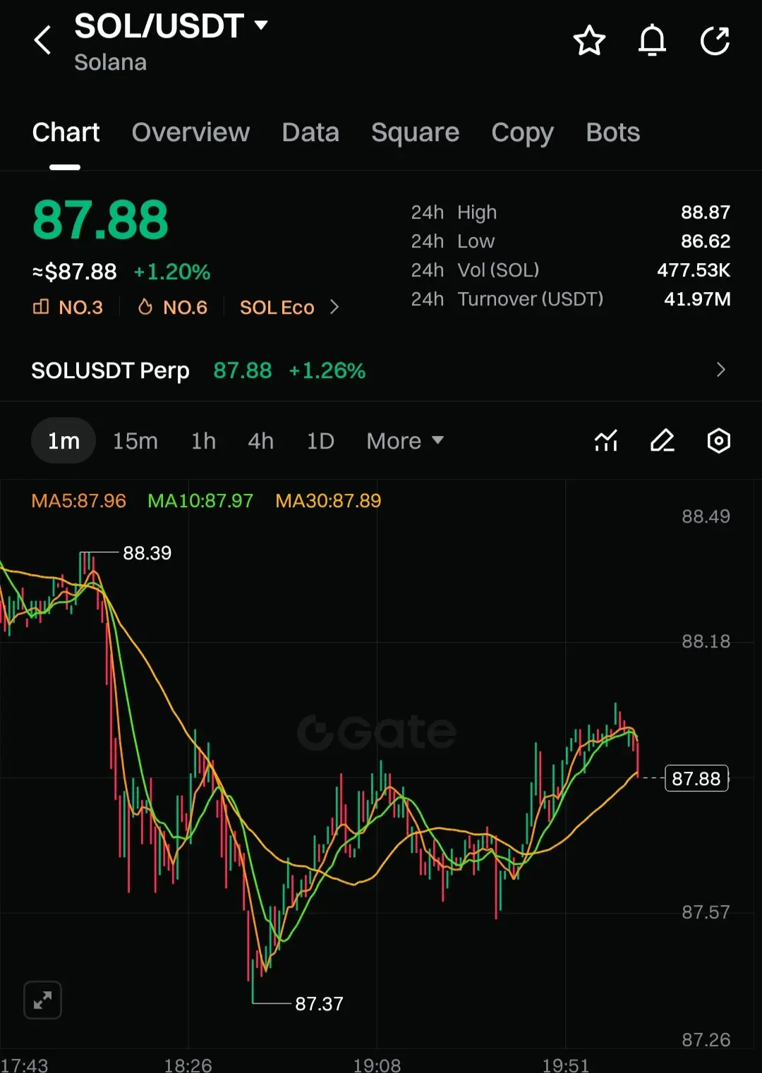Go back with the left arrow icon
The image size is (762, 1073).
[43, 40]
